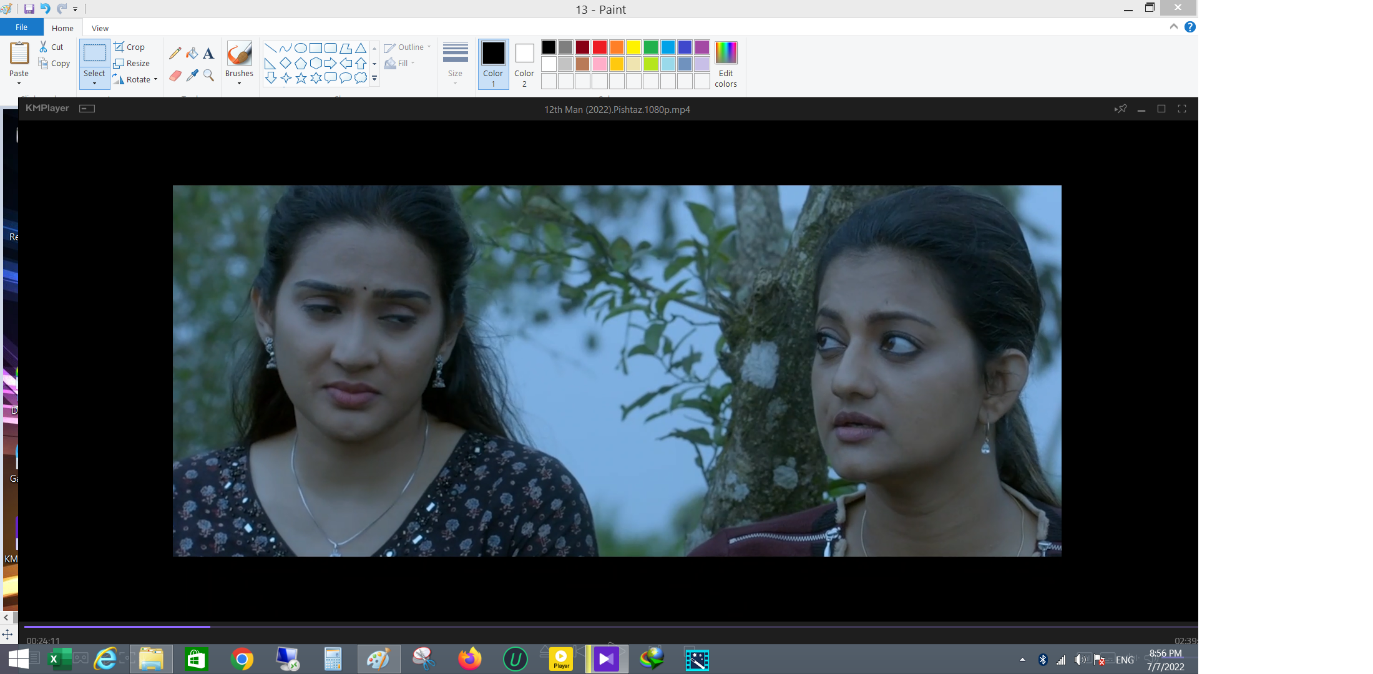Screen dimensions: 1373x674
Task: Select the Fill with color bucket tool
Action: pyautogui.click(x=192, y=54)
